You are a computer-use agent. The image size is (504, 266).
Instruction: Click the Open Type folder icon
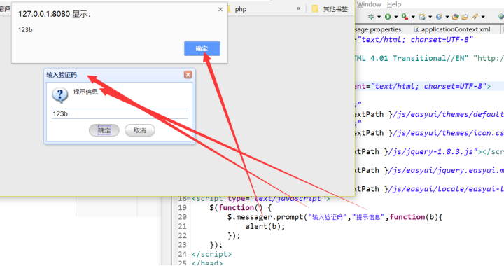[456, 16]
